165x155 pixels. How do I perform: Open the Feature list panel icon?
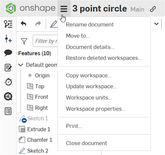point(8,24)
